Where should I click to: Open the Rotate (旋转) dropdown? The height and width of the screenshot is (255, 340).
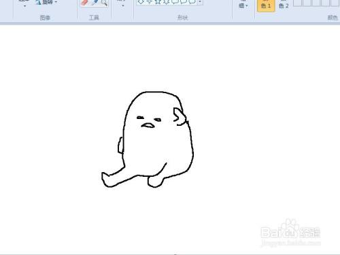pos(47,2)
